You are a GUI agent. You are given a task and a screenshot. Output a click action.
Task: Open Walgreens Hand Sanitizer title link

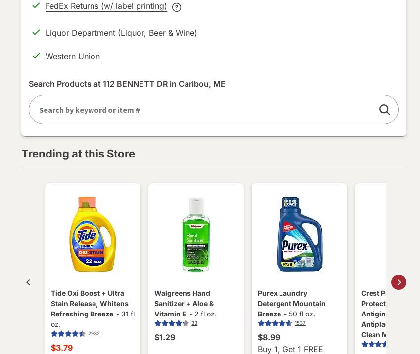[184, 303]
